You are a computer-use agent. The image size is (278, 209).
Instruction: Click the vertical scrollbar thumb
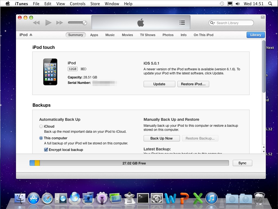(264, 66)
